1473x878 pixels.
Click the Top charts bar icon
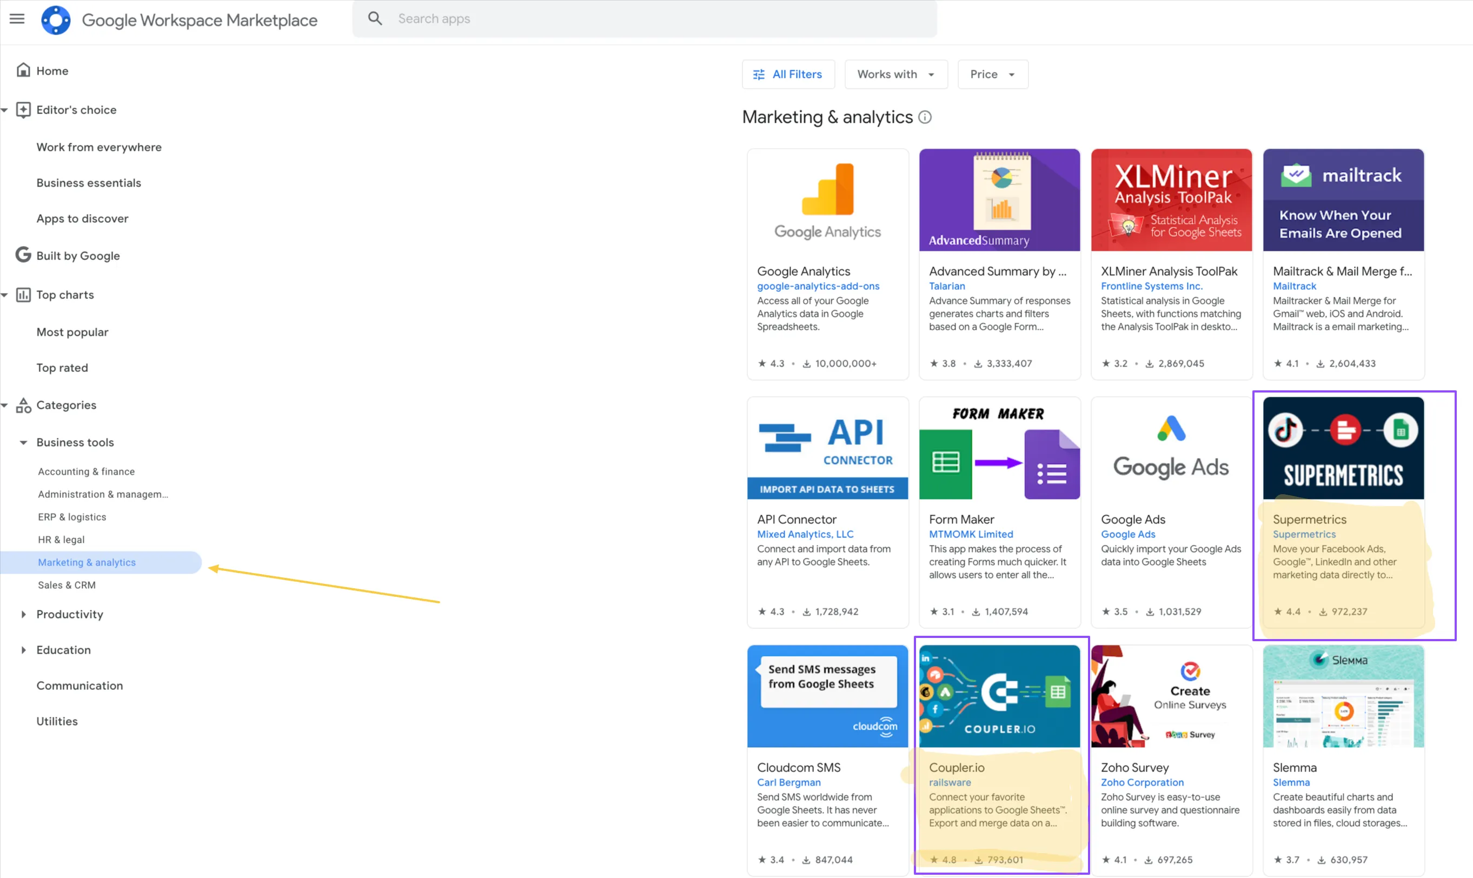23,295
